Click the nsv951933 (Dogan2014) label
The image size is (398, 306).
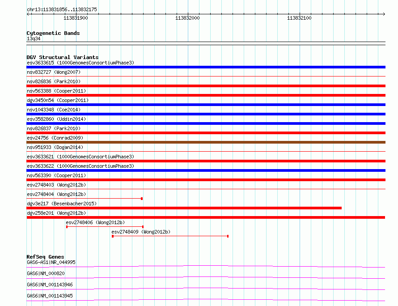(x=55, y=147)
